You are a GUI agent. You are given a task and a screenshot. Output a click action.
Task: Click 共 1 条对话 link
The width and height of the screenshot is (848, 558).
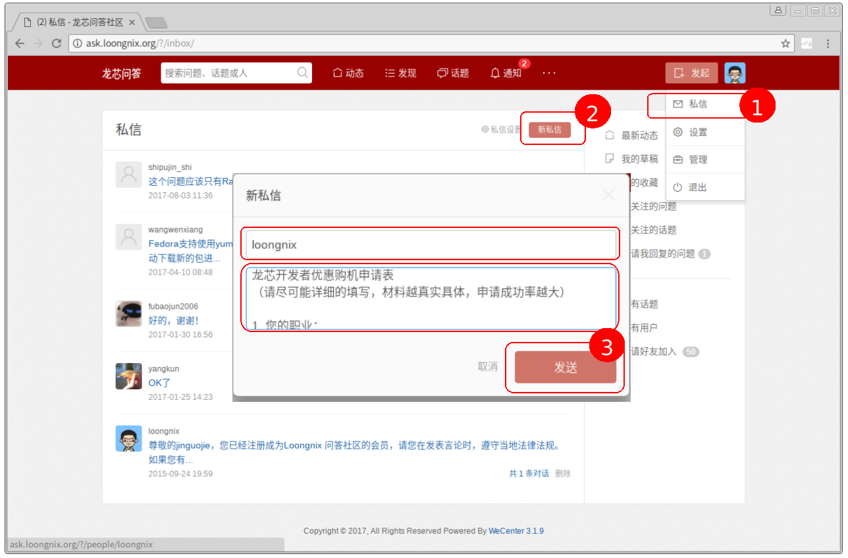(x=529, y=474)
